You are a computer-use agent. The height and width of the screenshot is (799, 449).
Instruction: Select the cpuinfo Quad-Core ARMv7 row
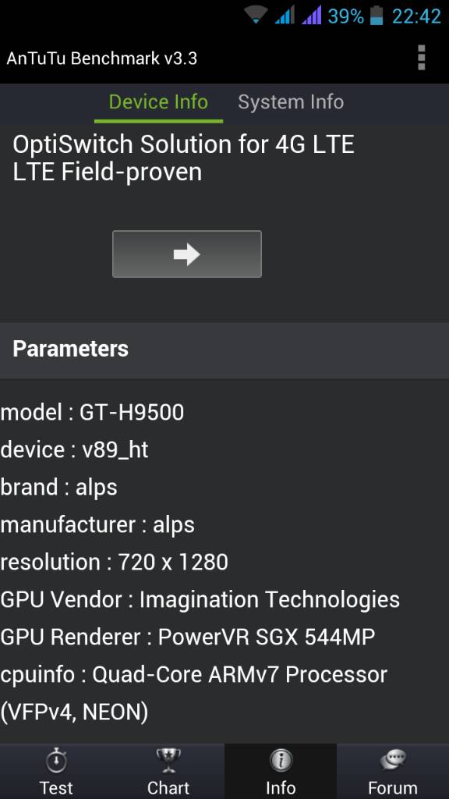[x=194, y=693]
